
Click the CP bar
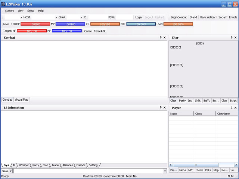coord(105,24)
